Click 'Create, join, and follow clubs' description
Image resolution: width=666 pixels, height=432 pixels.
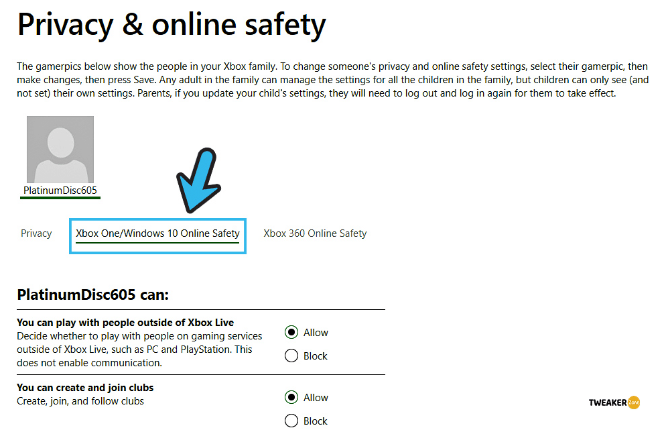click(x=80, y=401)
